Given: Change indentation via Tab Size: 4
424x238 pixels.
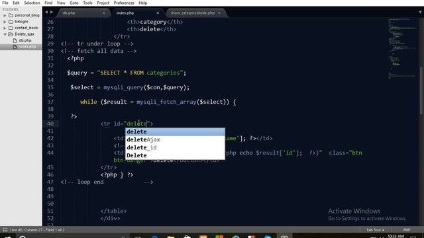Looking at the screenshot, I should pyautogui.click(x=376, y=230).
